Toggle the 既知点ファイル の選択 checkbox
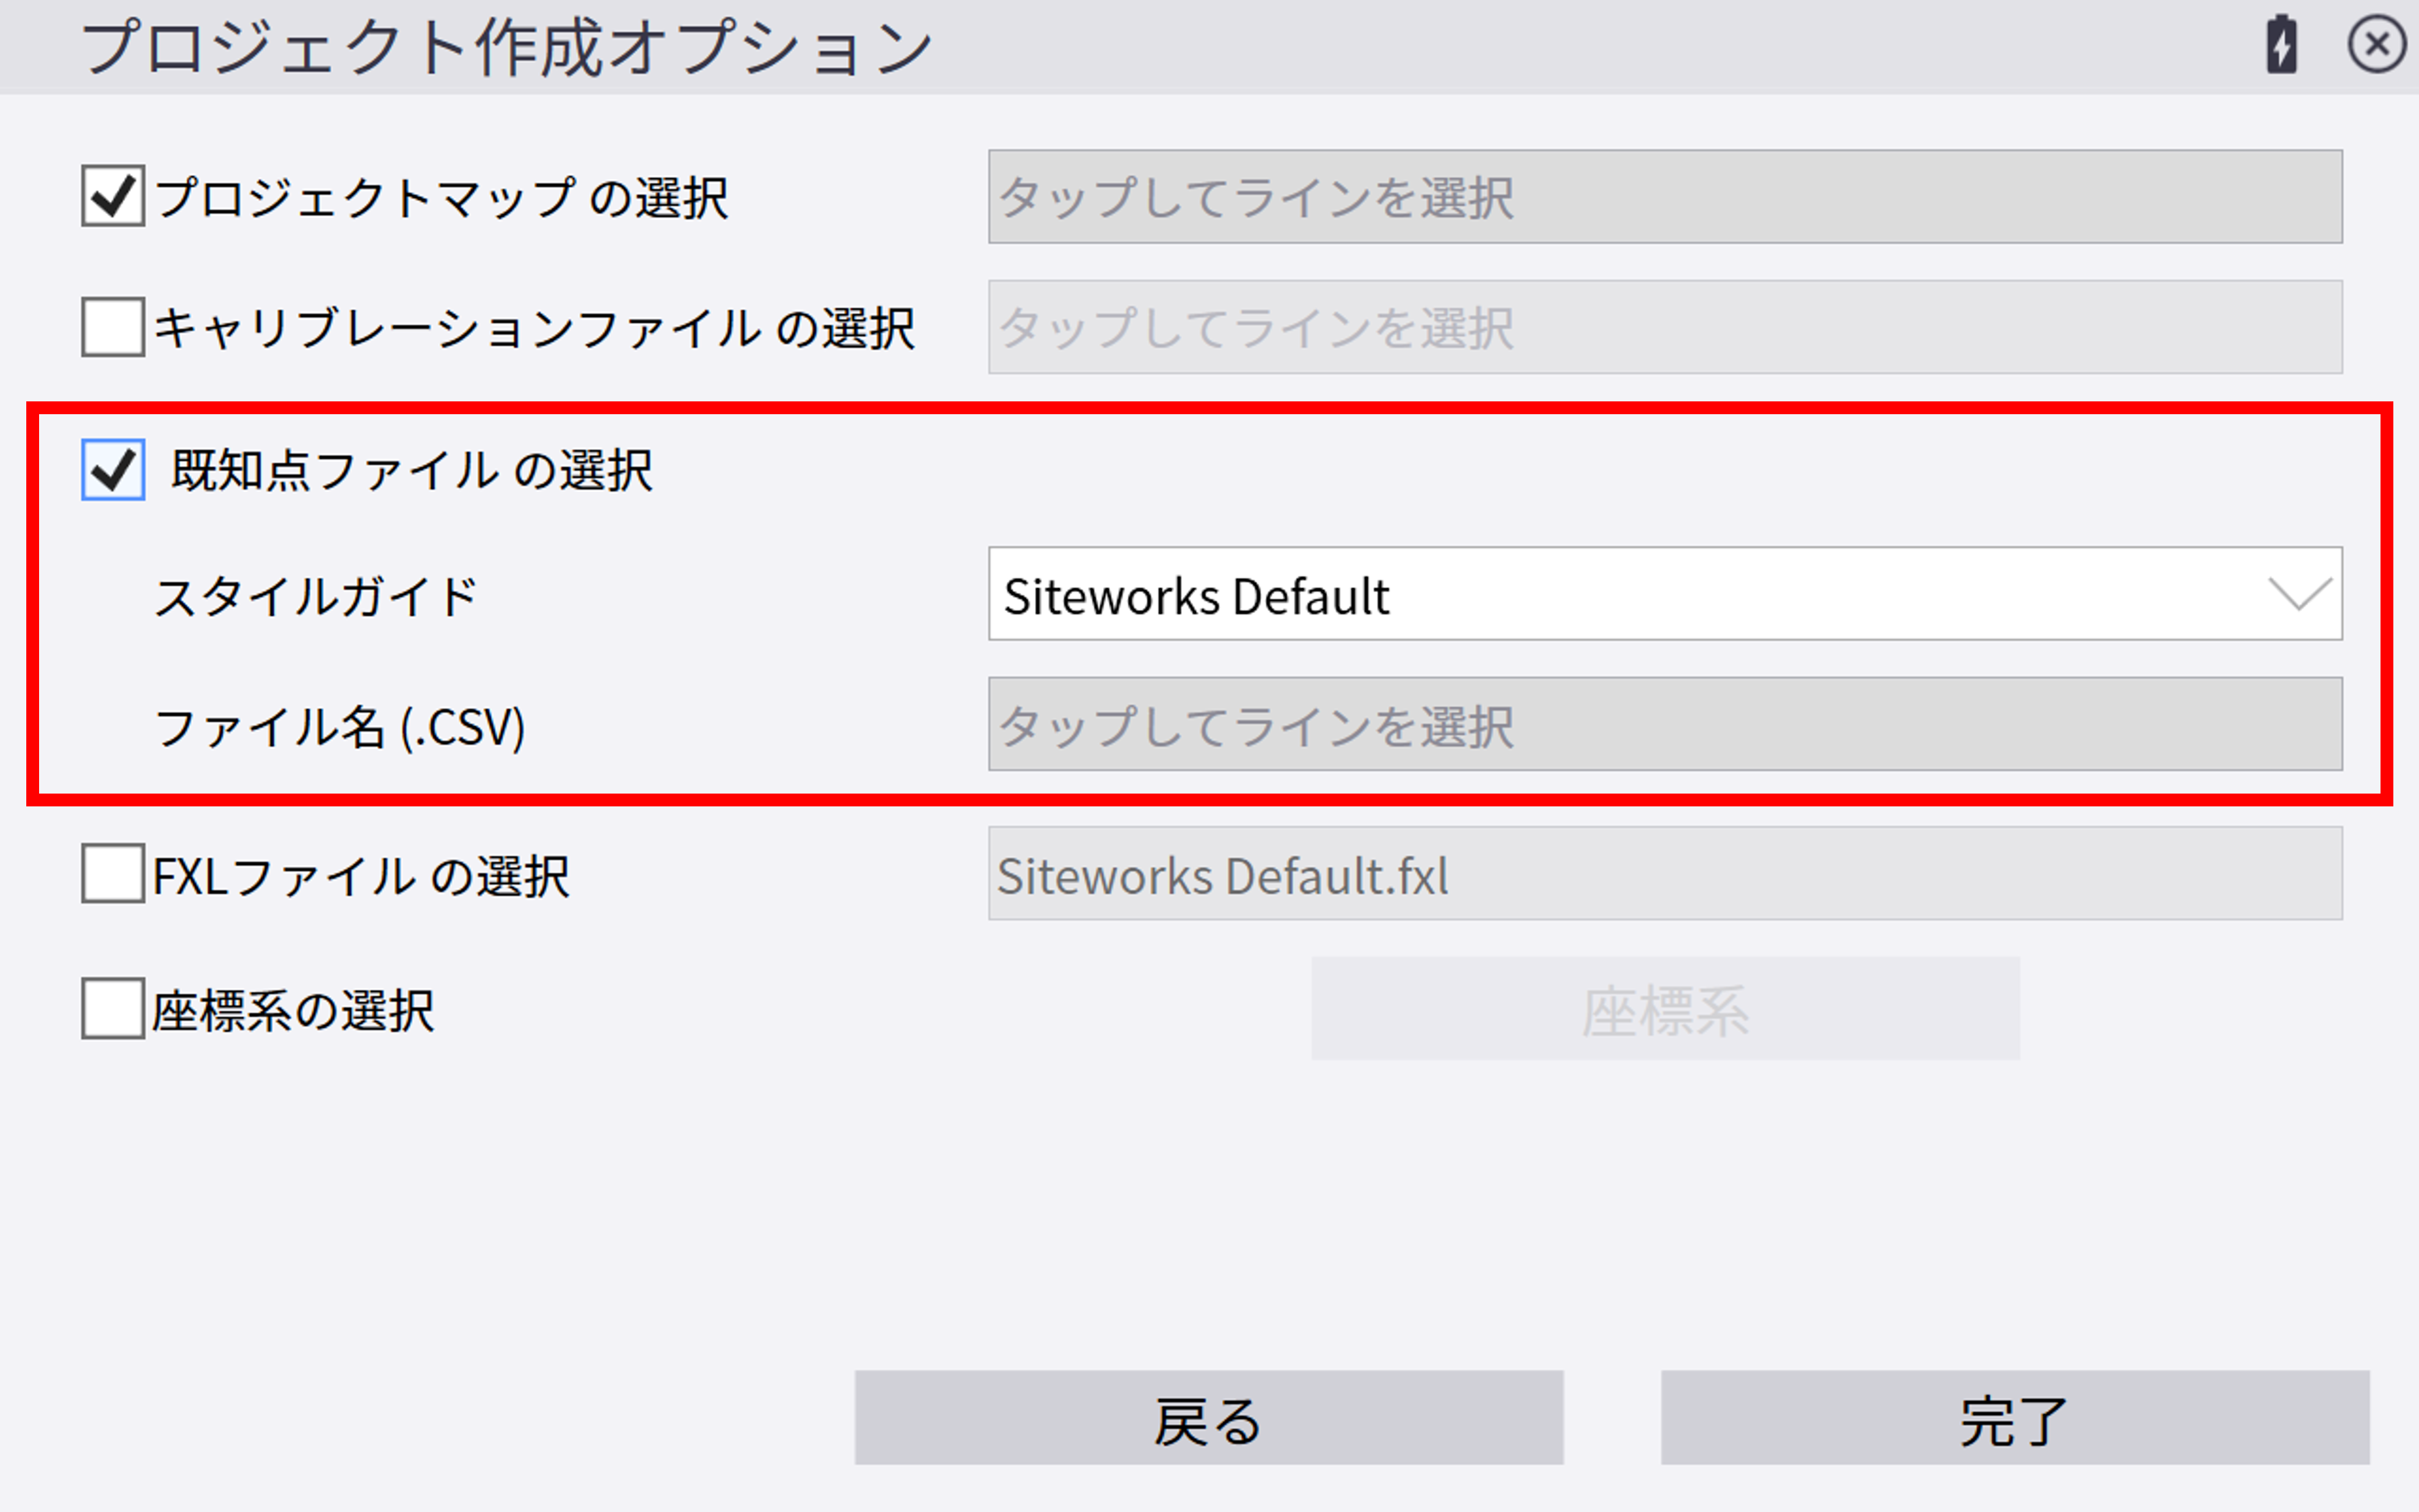Screen dimensions: 2419x1512 point(112,469)
